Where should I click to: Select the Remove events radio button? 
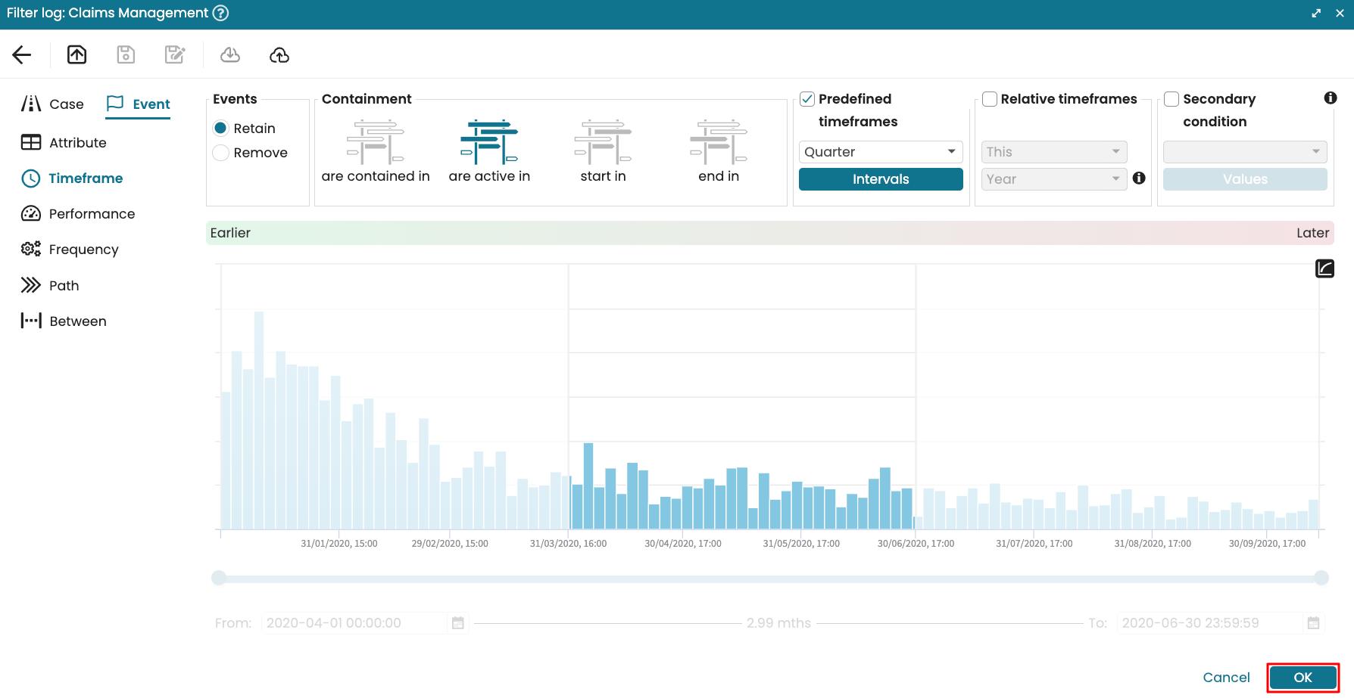(x=221, y=153)
